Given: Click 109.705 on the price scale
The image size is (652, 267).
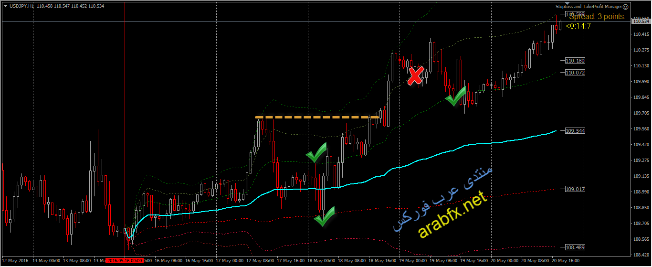Looking at the screenshot, I should point(641,113).
